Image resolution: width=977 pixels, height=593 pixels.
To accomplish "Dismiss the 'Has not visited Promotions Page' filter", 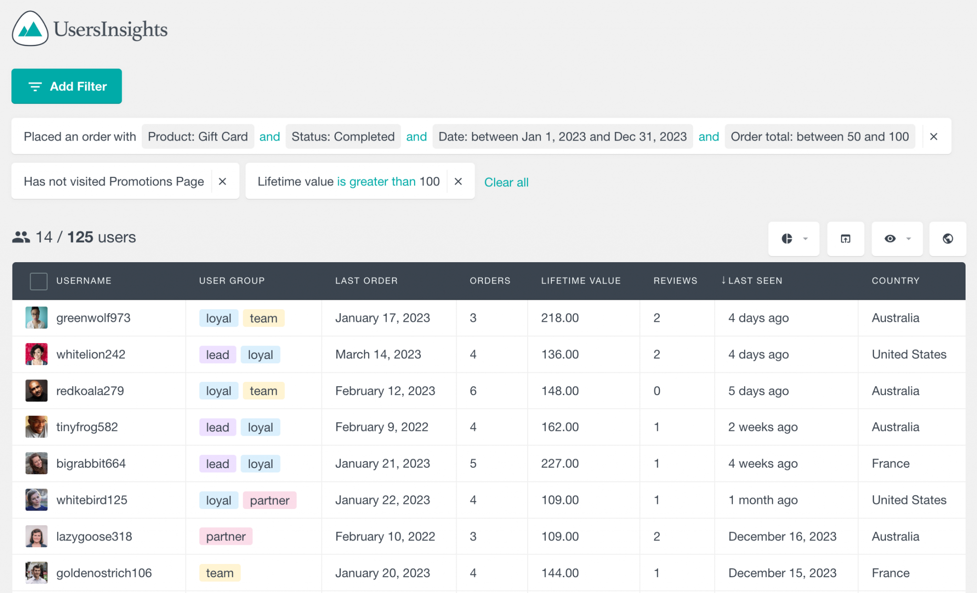I will point(223,181).
